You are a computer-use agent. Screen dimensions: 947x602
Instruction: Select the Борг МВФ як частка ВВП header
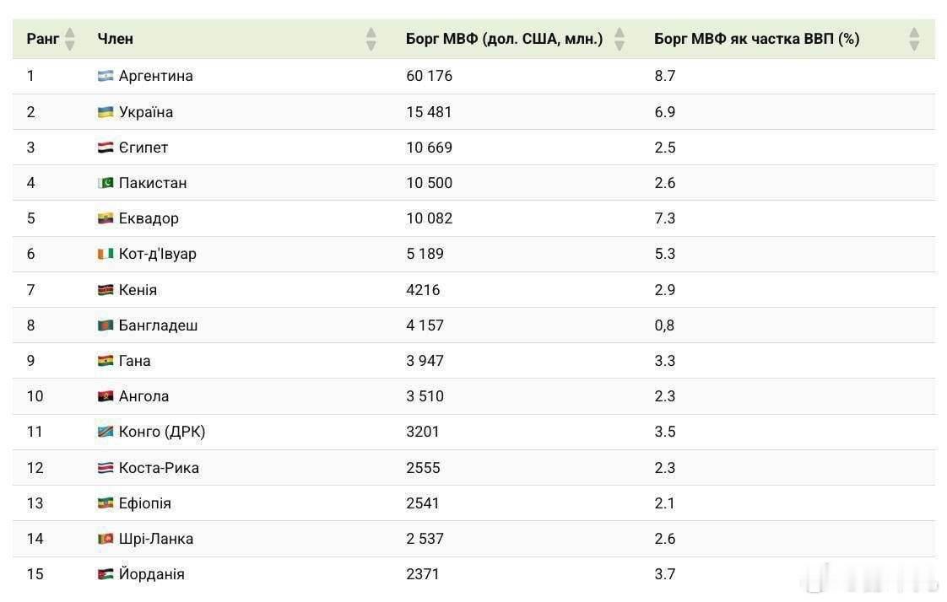(x=756, y=38)
